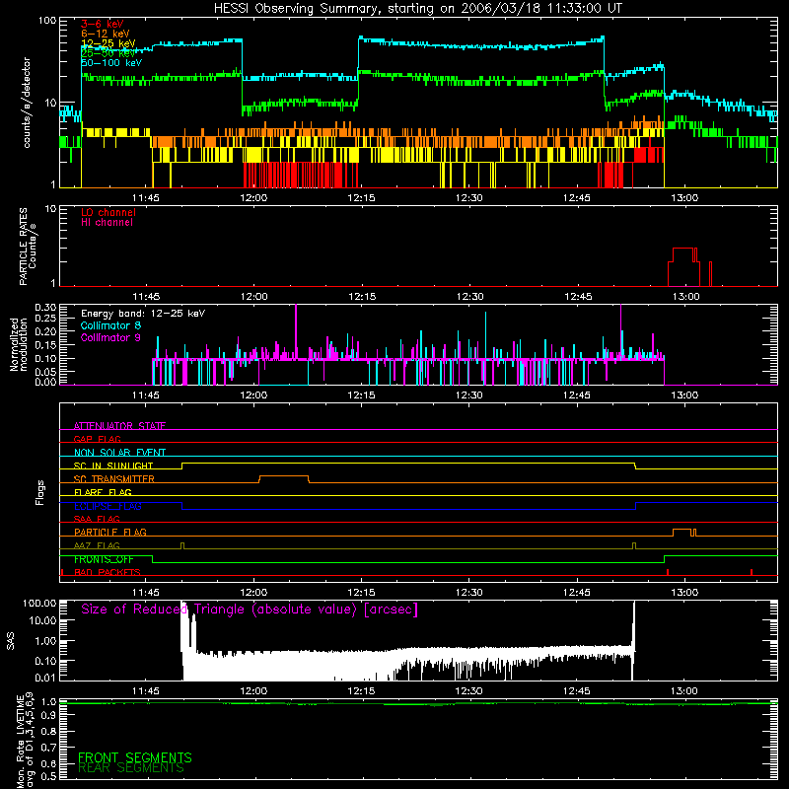This screenshot has width=789, height=789.
Task: Click the FLARE_FLAG label
Action: click(x=103, y=492)
